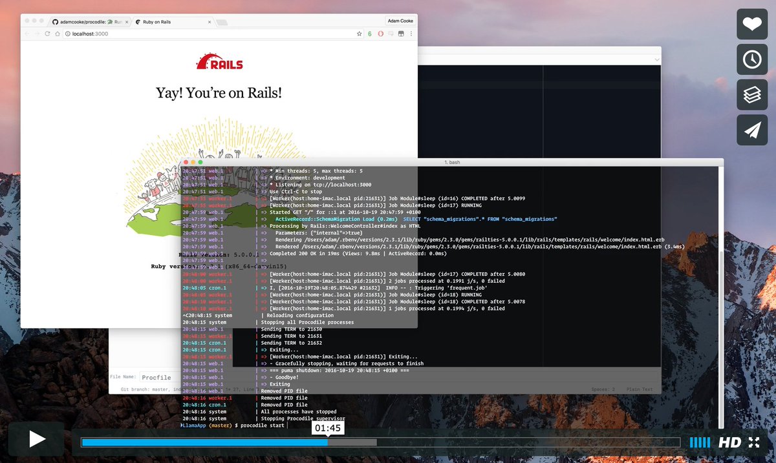Open the dark square extension icon
The image size is (776, 463).
(x=400, y=34)
